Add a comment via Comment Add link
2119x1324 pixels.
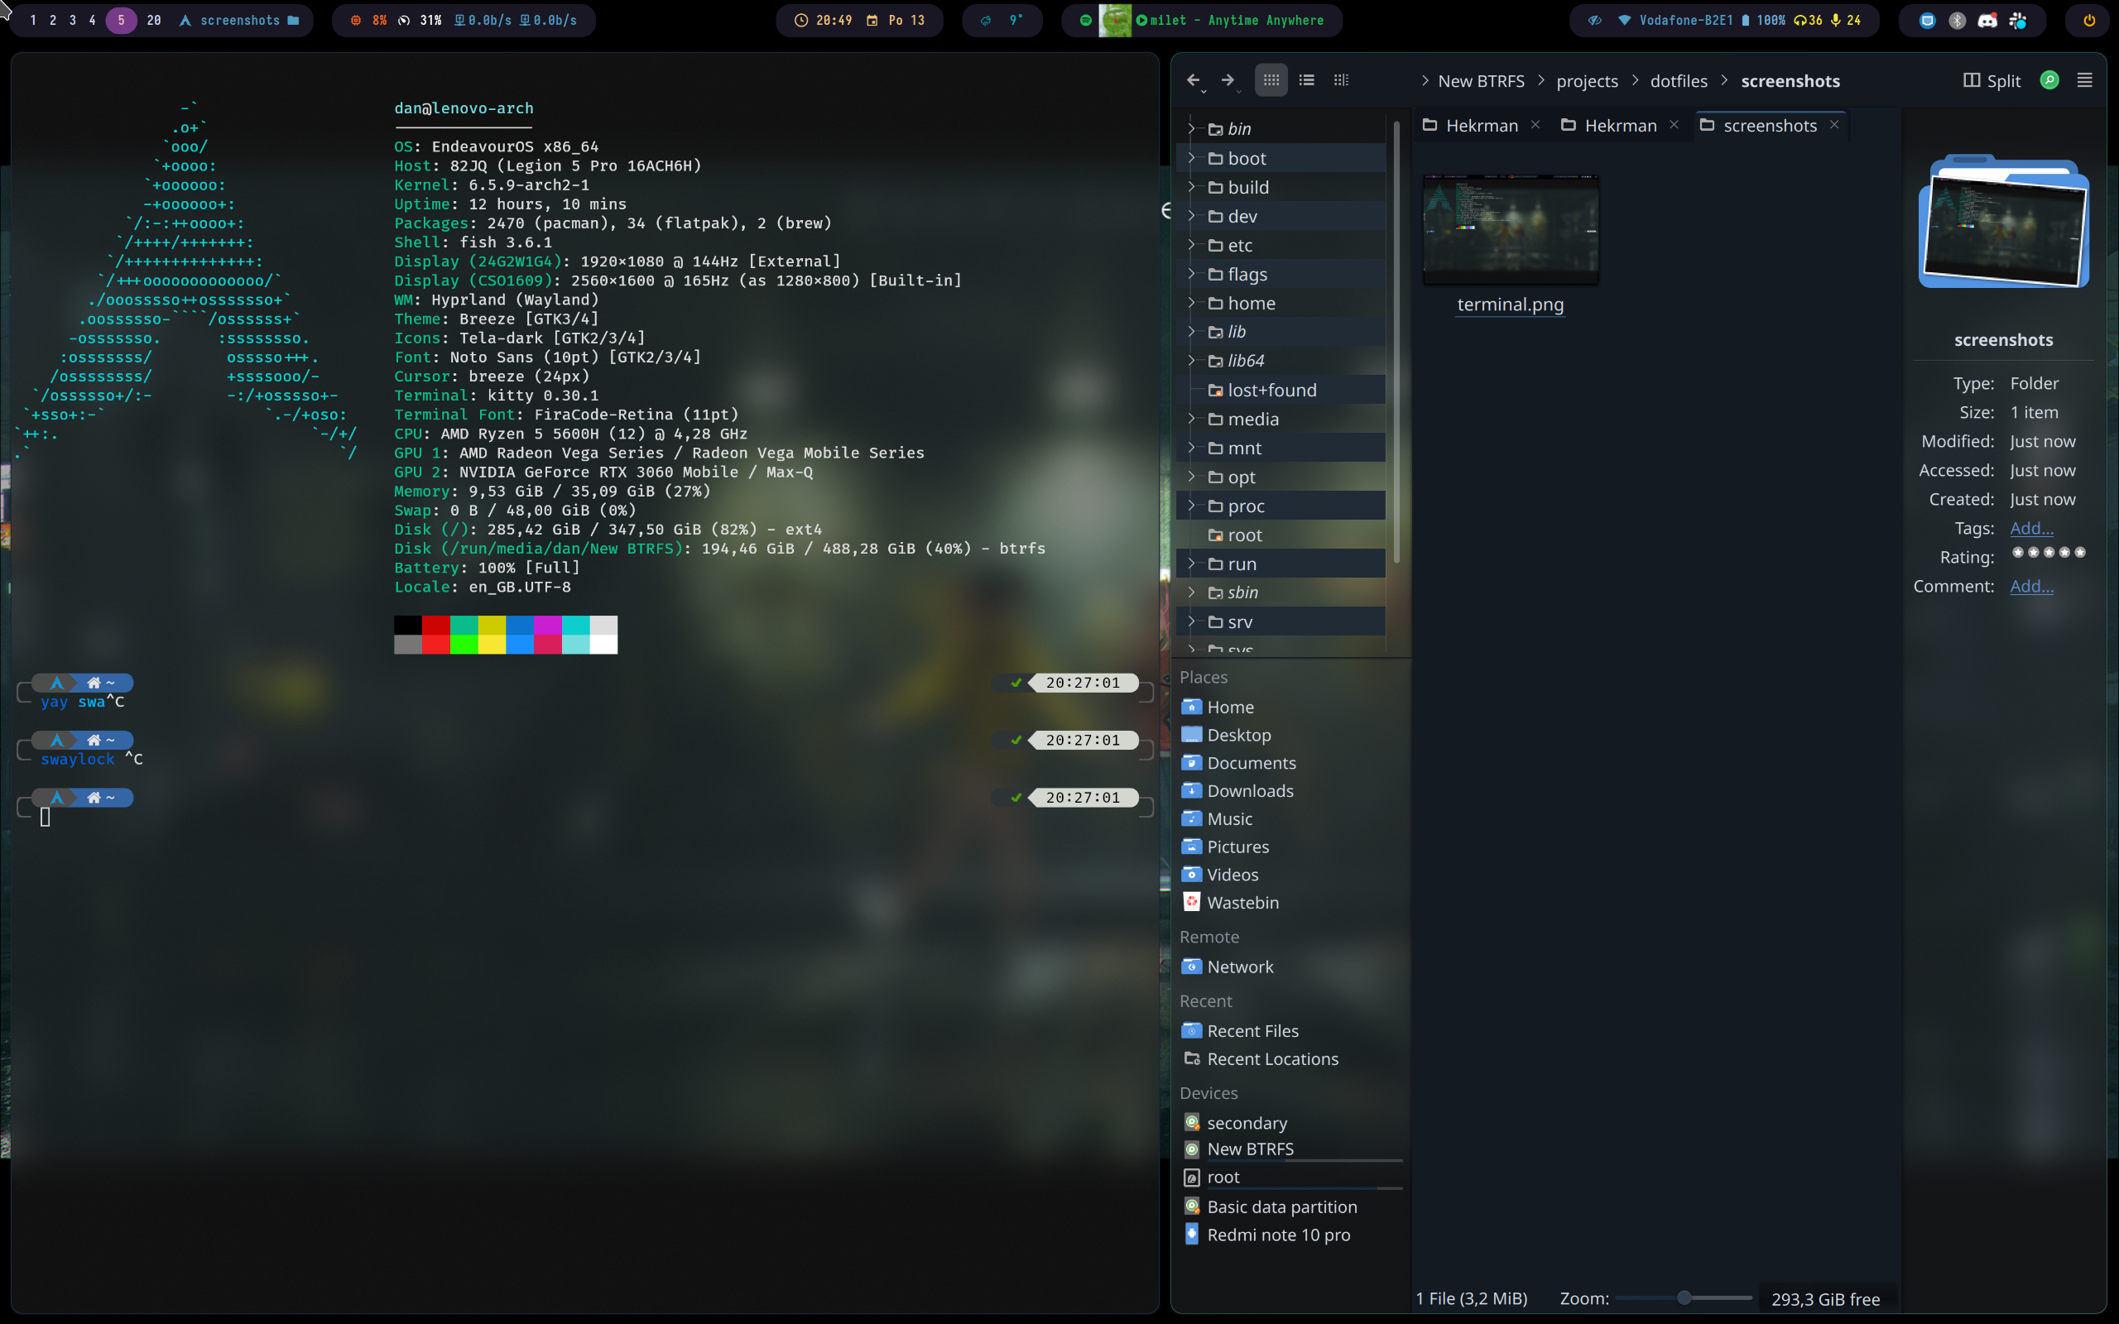pos(2031,586)
